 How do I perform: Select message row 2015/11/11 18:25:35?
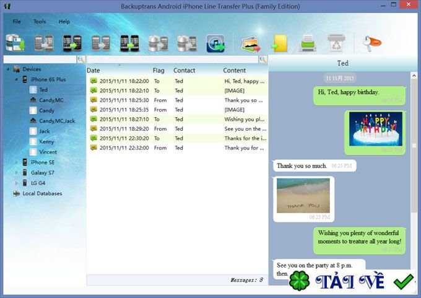(178, 110)
